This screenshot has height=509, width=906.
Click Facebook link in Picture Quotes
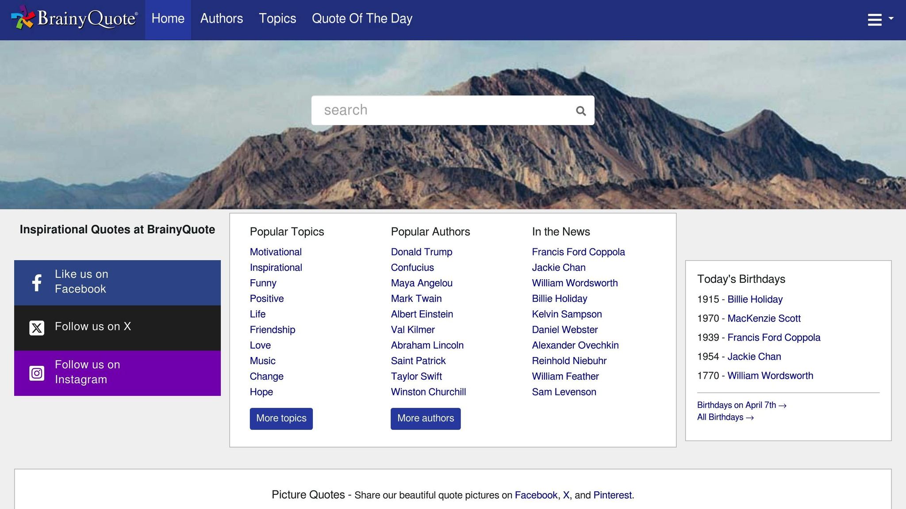[536, 495]
